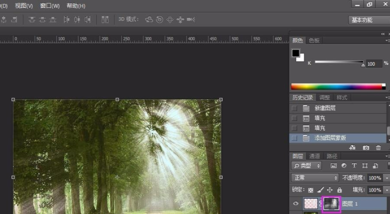Select the 3D roll object icon
Viewport: 390px width, 214px height.
tap(159, 20)
